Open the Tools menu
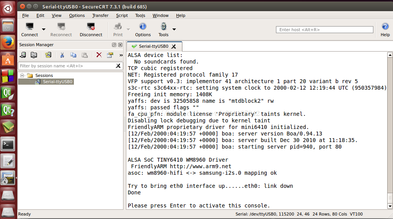The image size is (393, 219). click(140, 15)
